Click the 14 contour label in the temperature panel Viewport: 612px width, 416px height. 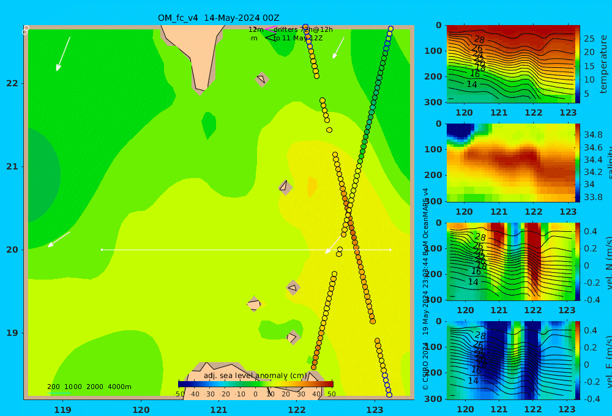click(472, 84)
